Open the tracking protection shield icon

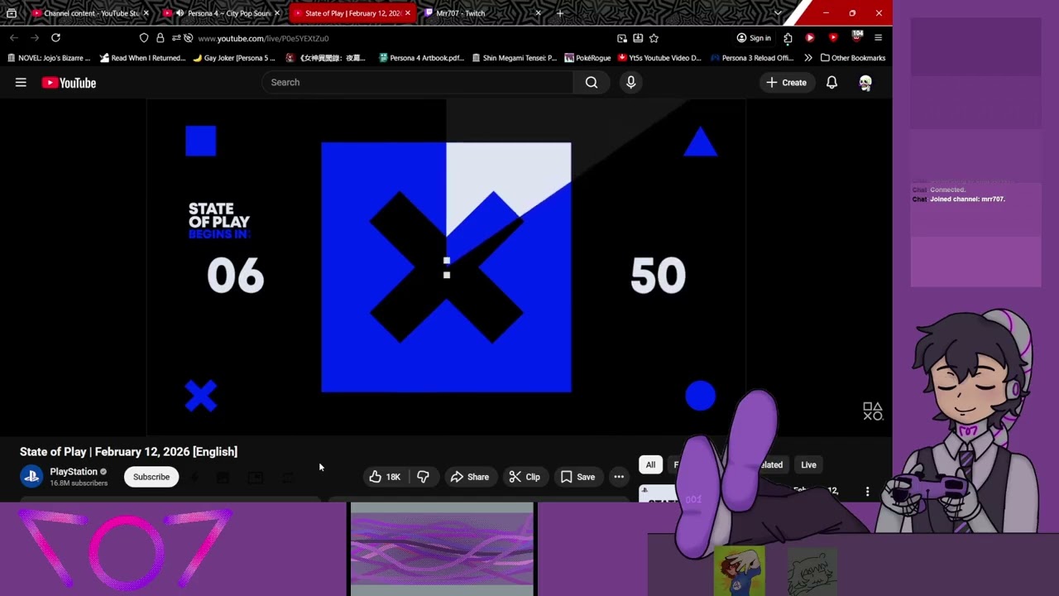coord(144,38)
